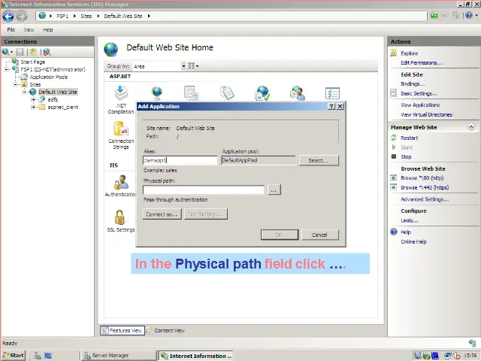This screenshot has height=361, width=481.
Task: Click the Stop square icon
Action: [394, 156]
